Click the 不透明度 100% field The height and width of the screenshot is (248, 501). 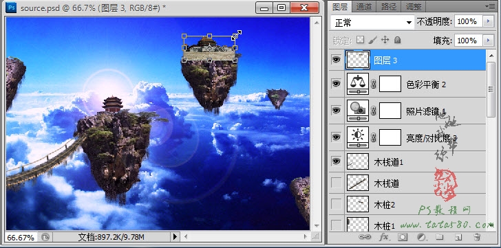point(469,21)
